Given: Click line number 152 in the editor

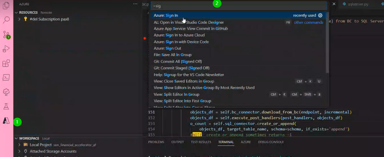Looking at the screenshot, I should point(151,118).
